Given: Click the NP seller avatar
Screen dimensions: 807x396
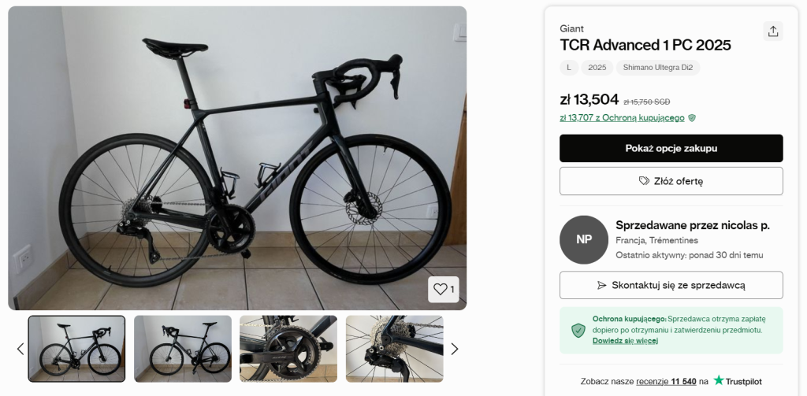Looking at the screenshot, I should click(x=584, y=239).
